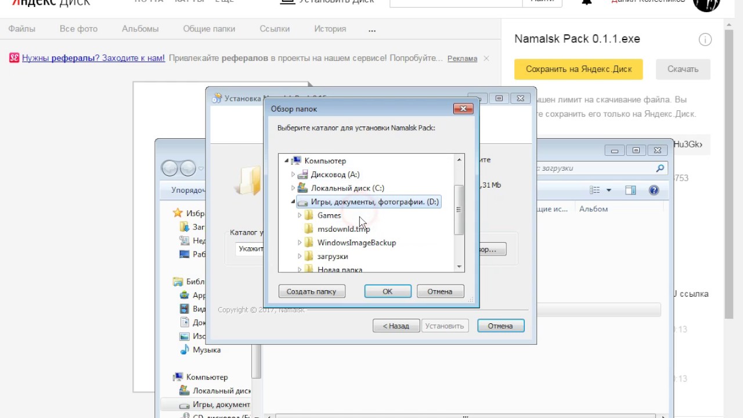This screenshot has width=743, height=418.
Task: Click the notifications bell icon
Action: [x=587, y=2]
